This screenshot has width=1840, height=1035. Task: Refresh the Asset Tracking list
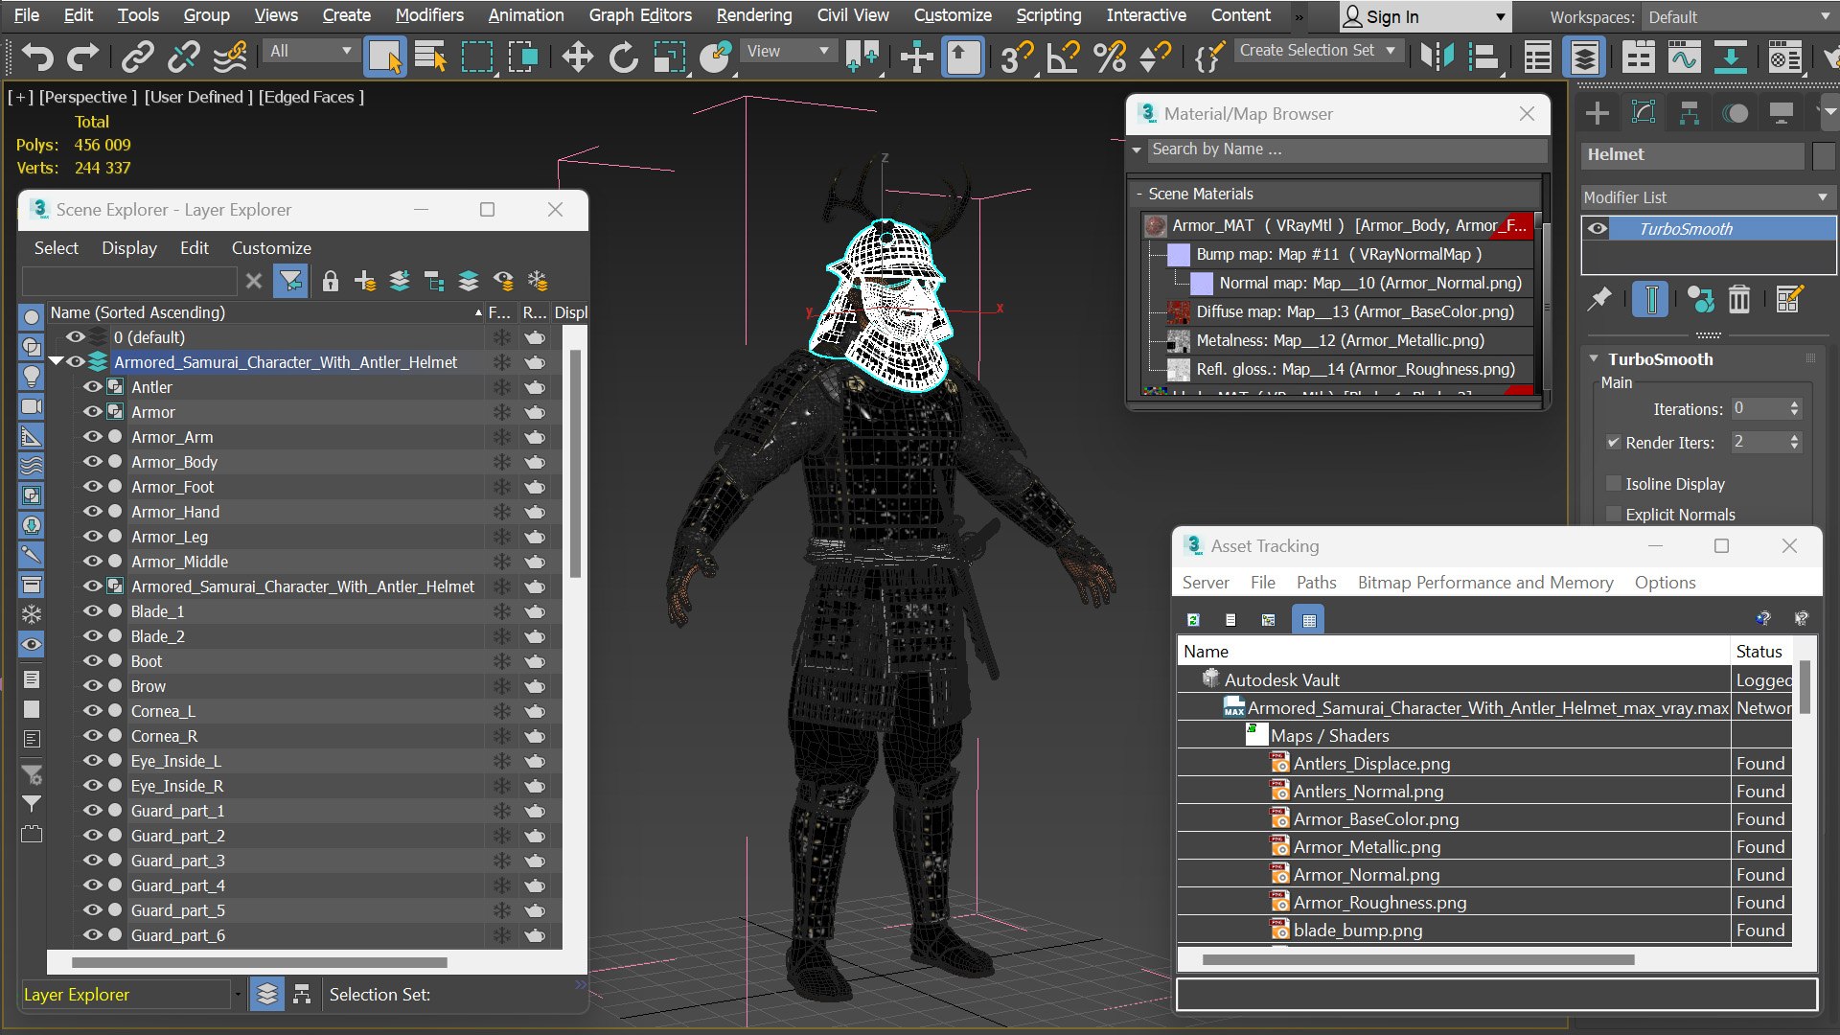click(1193, 620)
